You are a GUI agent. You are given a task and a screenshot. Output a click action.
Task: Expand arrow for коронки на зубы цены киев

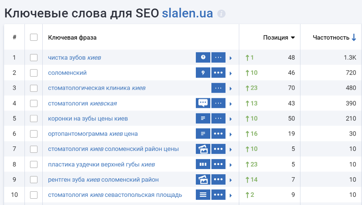(x=231, y=119)
